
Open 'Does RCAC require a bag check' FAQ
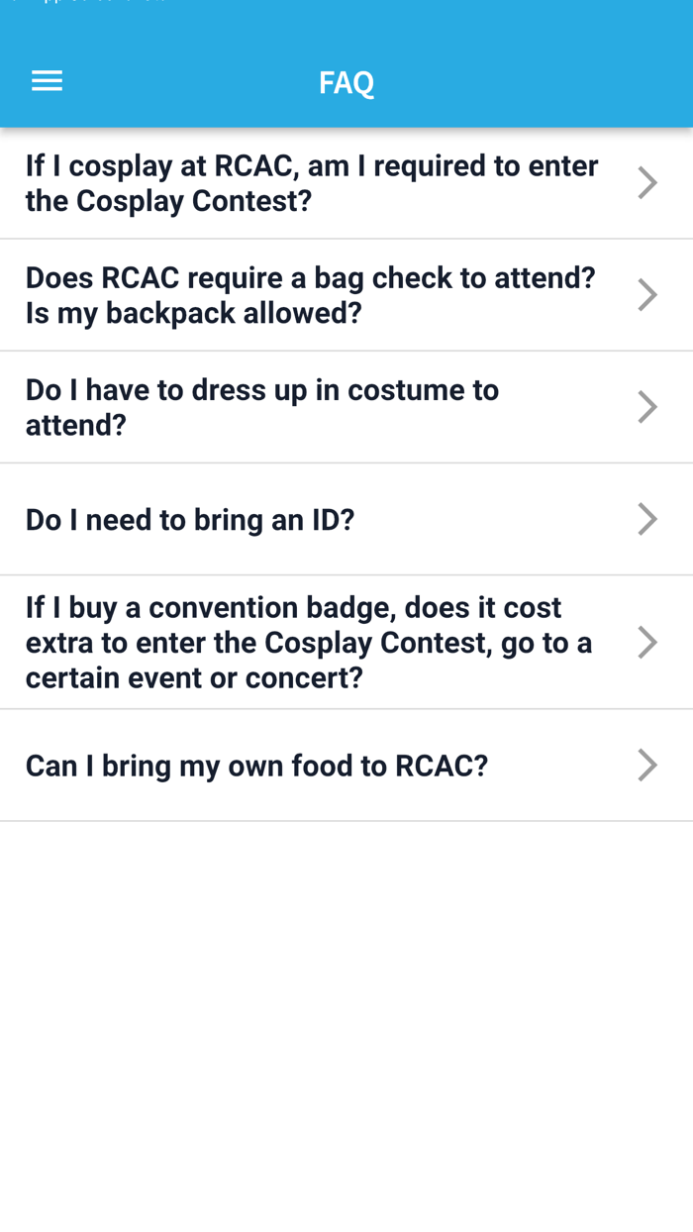[312, 294]
